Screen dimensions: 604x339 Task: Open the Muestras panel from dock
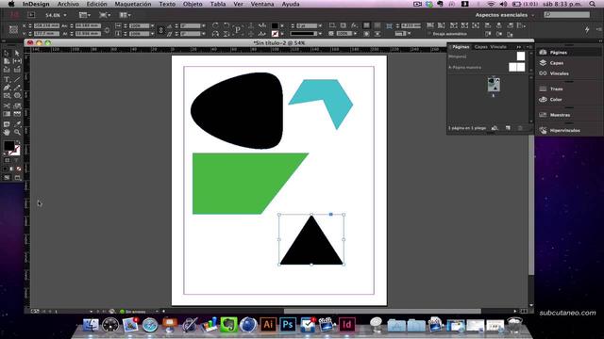pyautogui.click(x=560, y=115)
